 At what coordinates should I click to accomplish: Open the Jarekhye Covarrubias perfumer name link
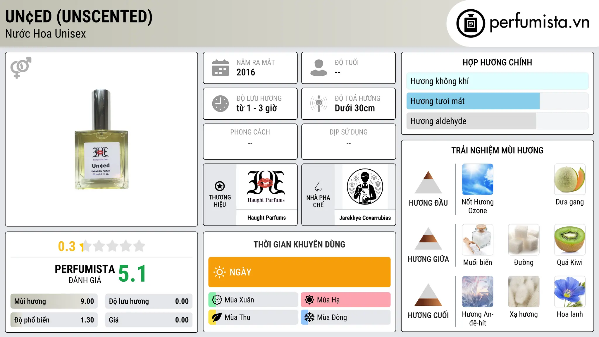365,218
